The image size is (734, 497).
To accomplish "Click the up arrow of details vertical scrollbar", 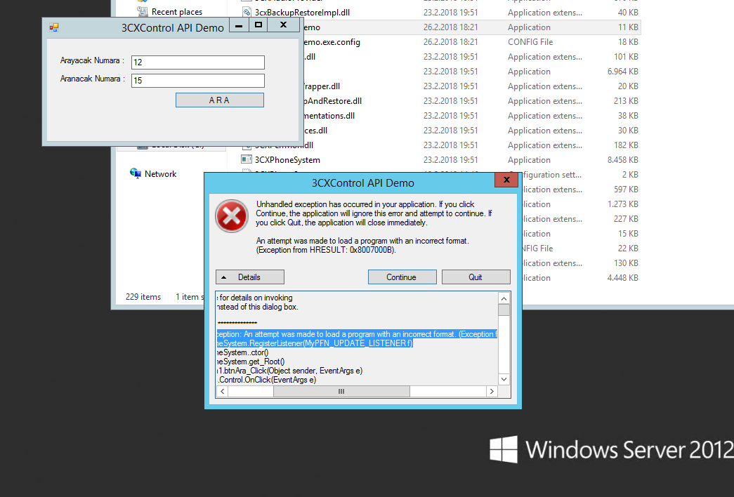I will point(504,298).
